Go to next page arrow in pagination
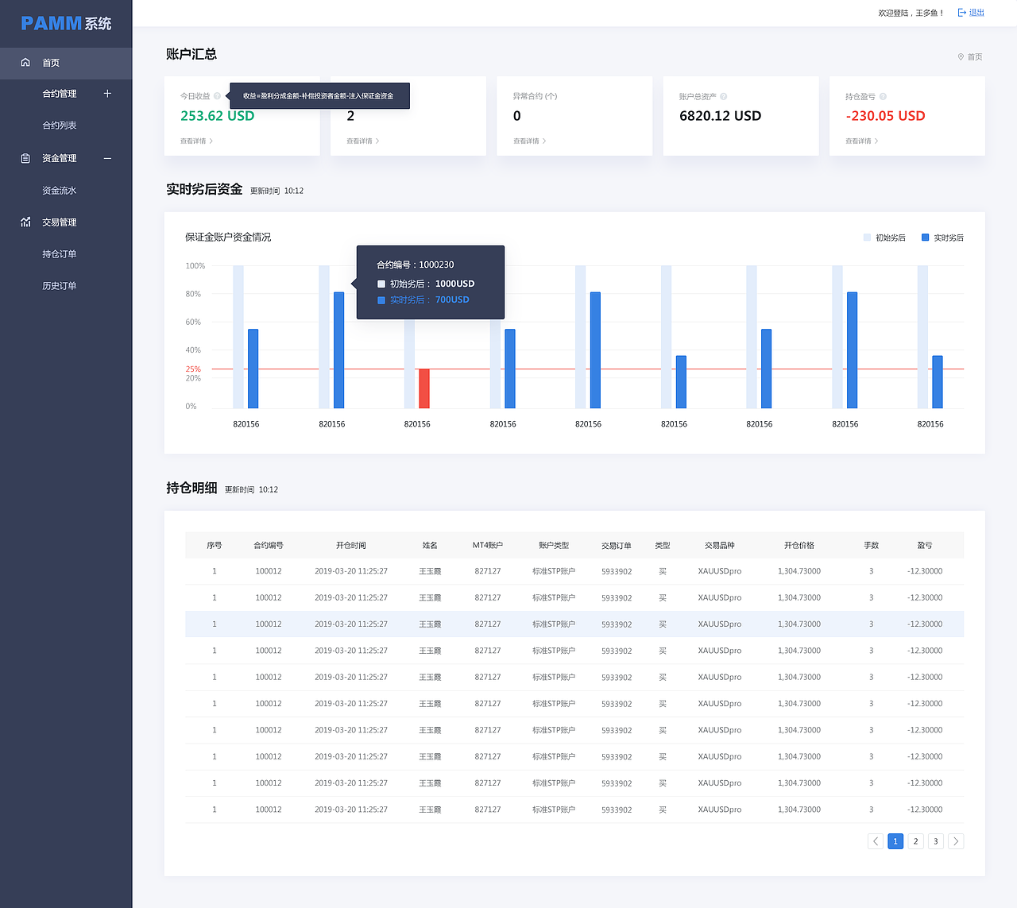This screenshot has height=908, width=1017. click(956, 841)
